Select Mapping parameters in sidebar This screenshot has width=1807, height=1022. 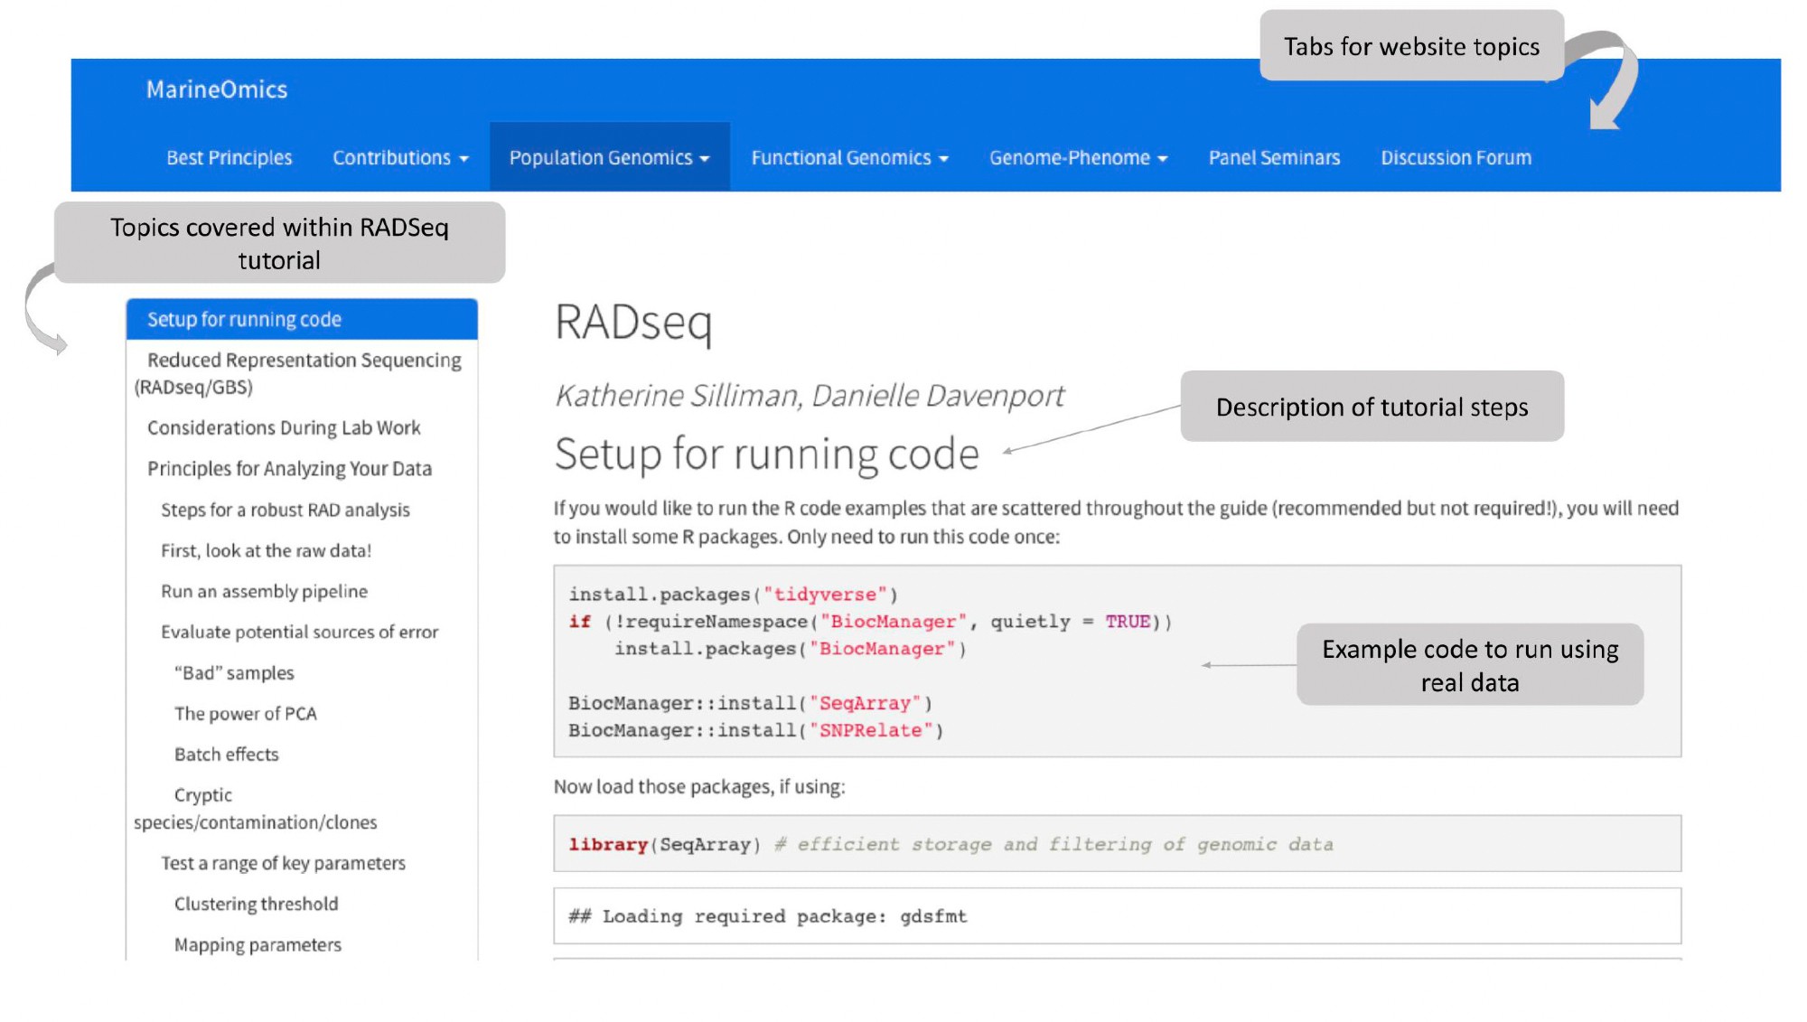point(257,945)
